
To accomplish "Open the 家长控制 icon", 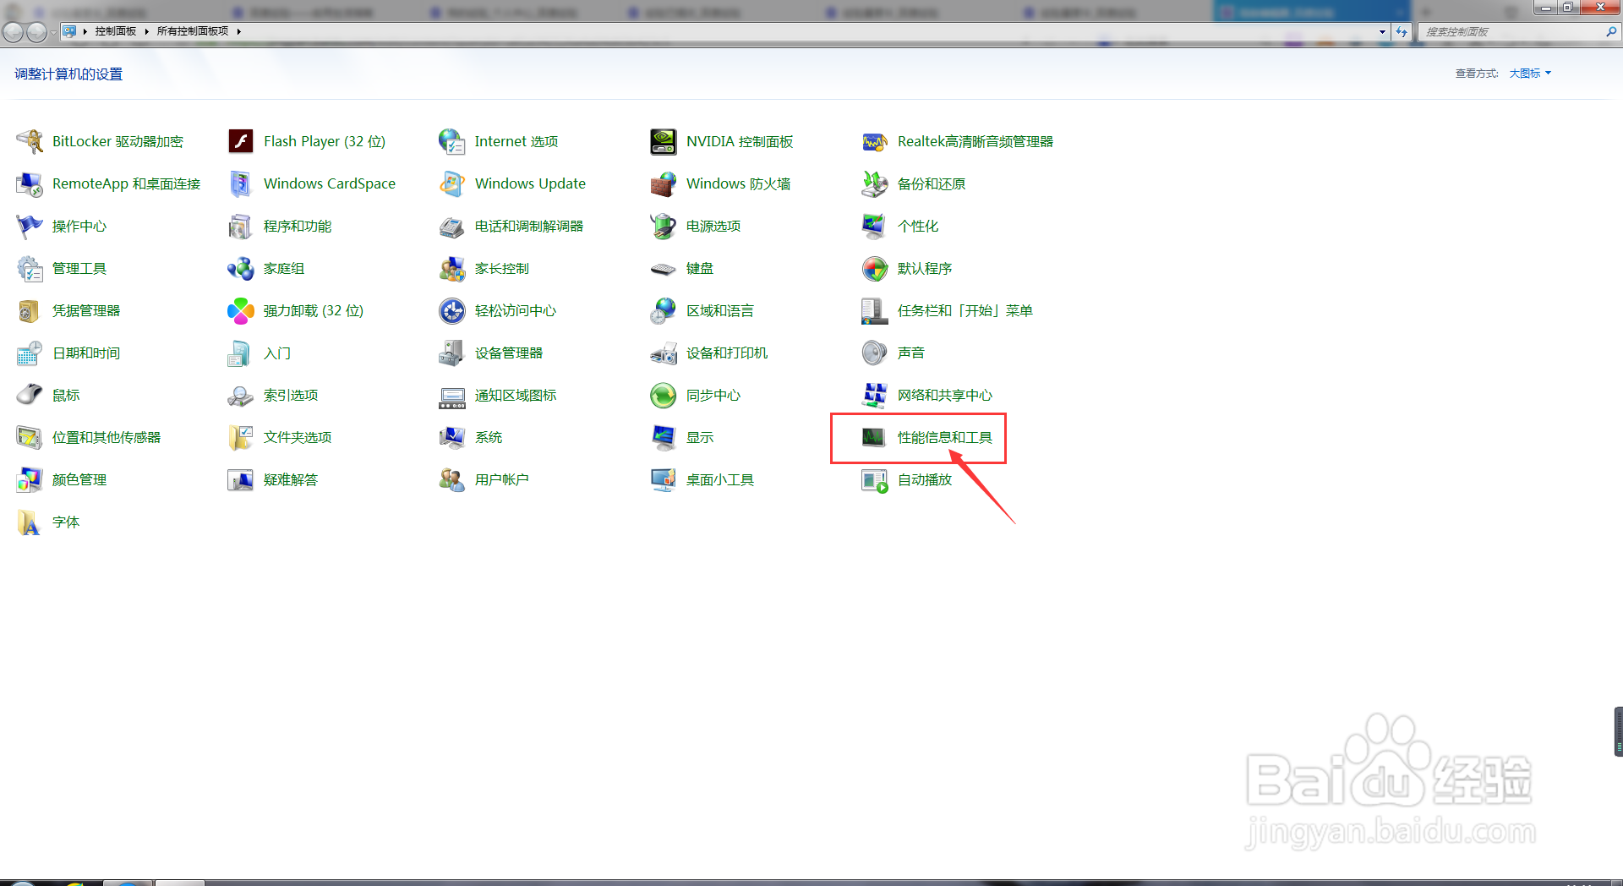I will click(x=452, y=268).
